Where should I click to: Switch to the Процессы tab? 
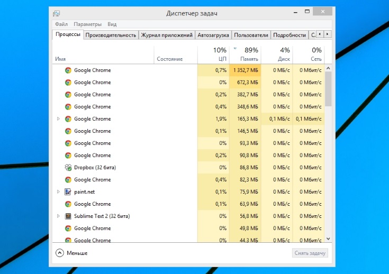point(68,34)
